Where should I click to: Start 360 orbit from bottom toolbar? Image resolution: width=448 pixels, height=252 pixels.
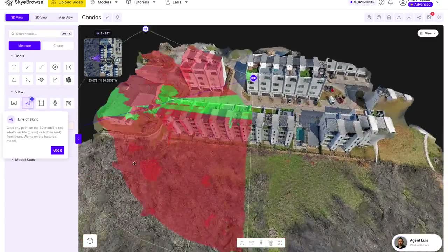click(x=271, y=243)
